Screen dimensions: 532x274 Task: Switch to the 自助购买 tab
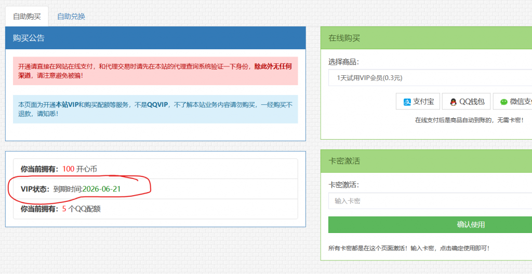tap(27, 16)
